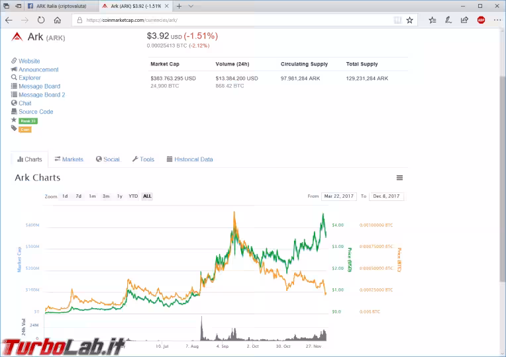The width and height of the screenshot is (506, 357).
Task: Set chart zoom to YTD
Action: [133, 196]
